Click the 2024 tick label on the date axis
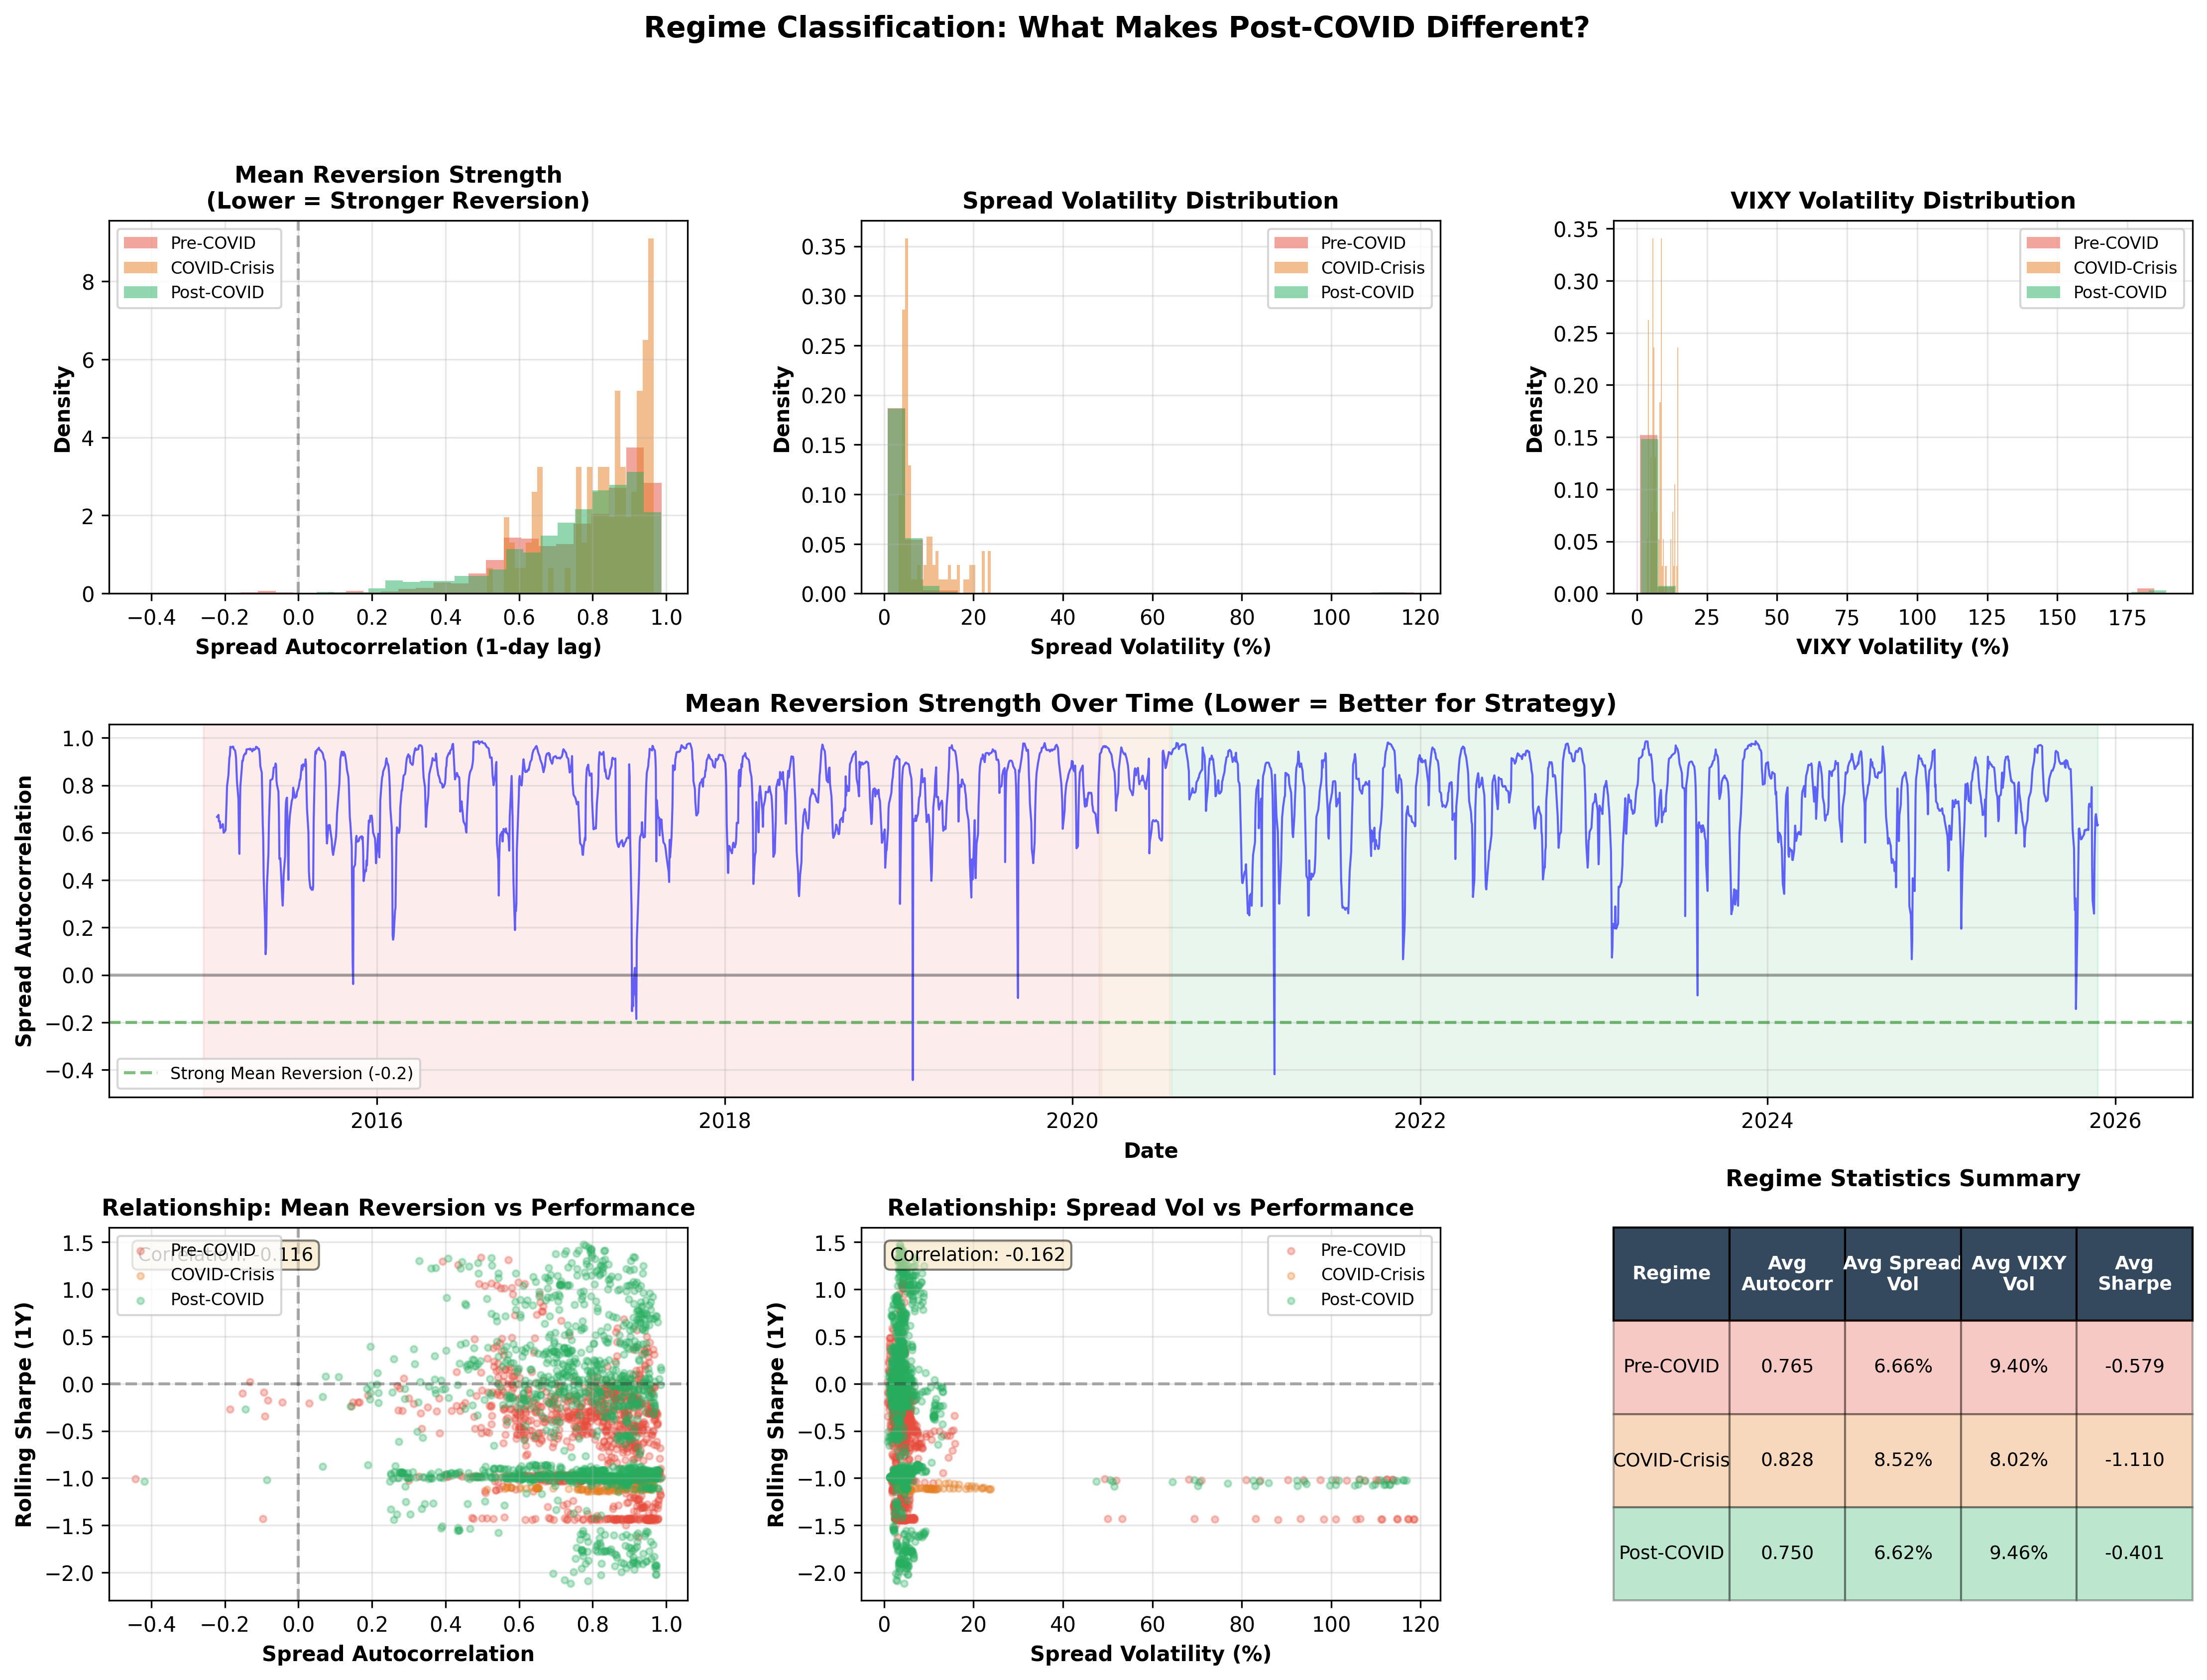This screenshot has width=2207, height=1680. 1767,1121
